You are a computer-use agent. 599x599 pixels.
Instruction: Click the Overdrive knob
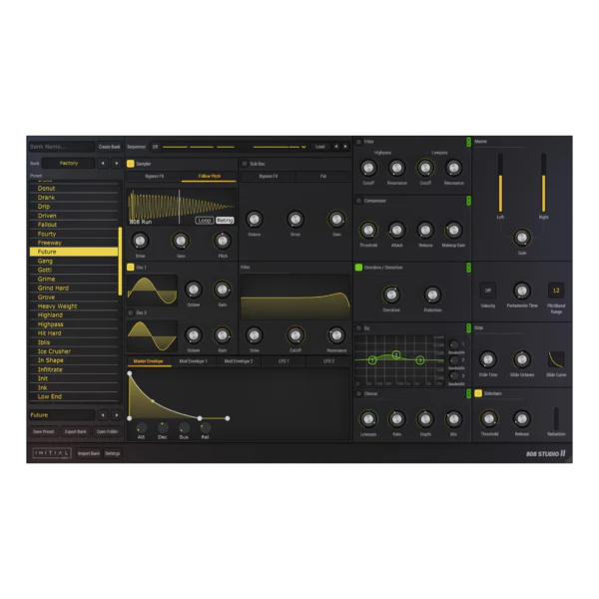point(391,295)
